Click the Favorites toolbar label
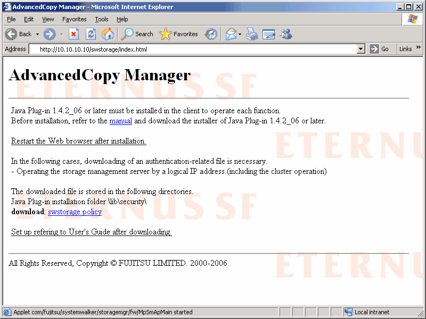 185,34
